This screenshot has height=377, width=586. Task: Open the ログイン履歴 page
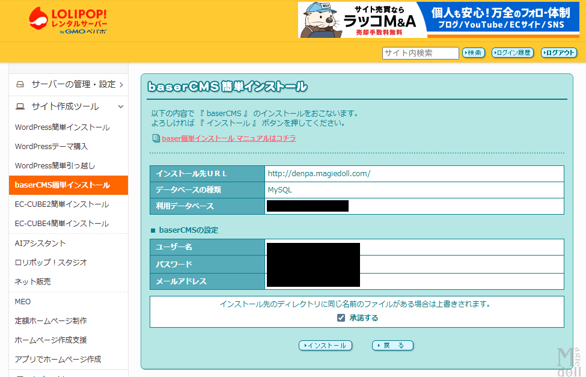click(512, 53)
